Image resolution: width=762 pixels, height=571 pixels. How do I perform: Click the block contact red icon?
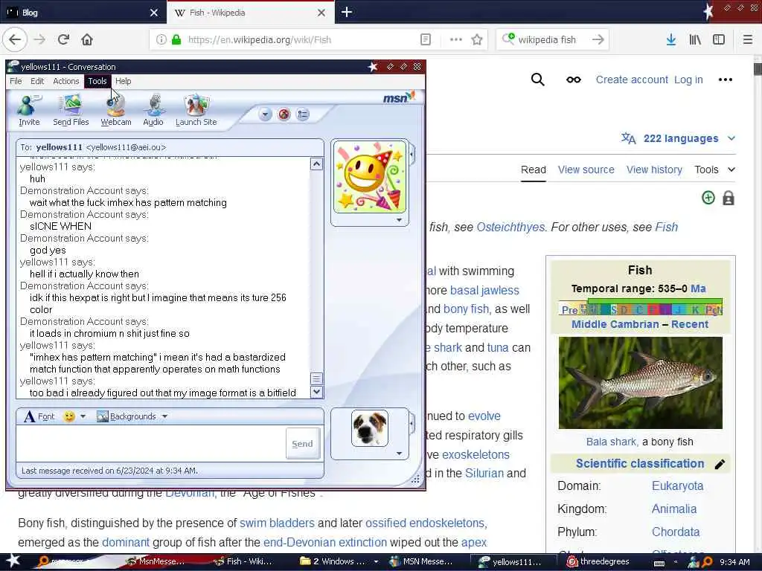pos(284,114)
